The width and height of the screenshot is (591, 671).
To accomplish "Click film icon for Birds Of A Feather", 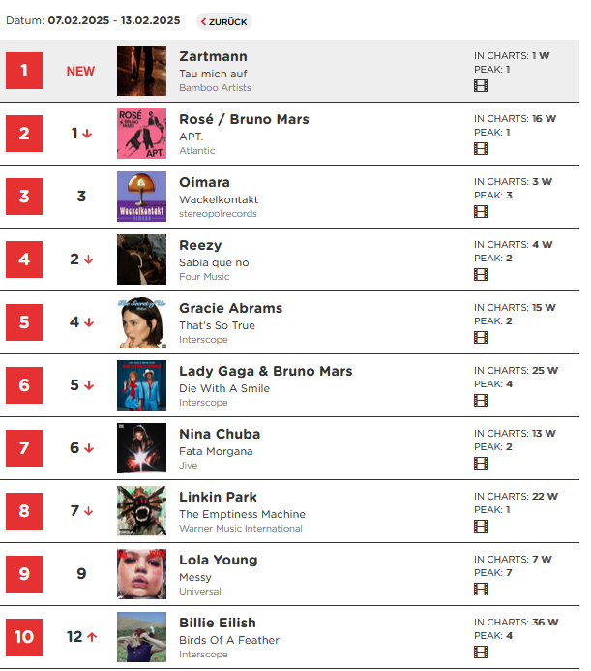I will click(x=480, y=653).
